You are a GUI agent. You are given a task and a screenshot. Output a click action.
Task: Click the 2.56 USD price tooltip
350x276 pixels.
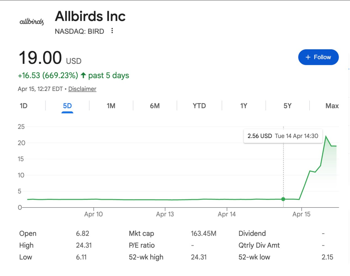(x=283, y=136)
